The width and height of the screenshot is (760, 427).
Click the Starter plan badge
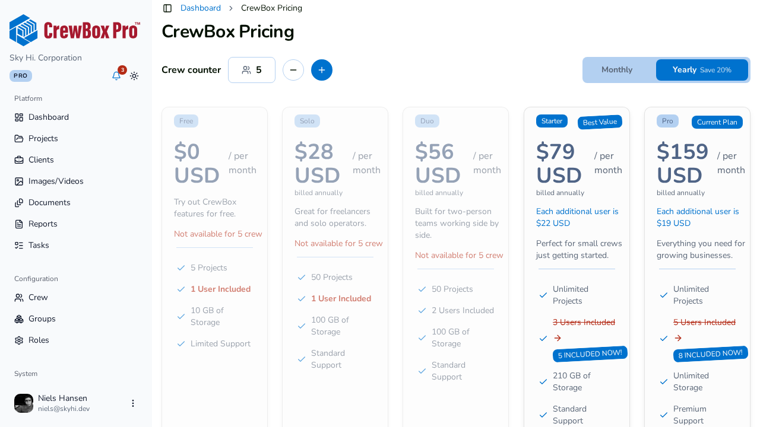(x=552, y=121)
